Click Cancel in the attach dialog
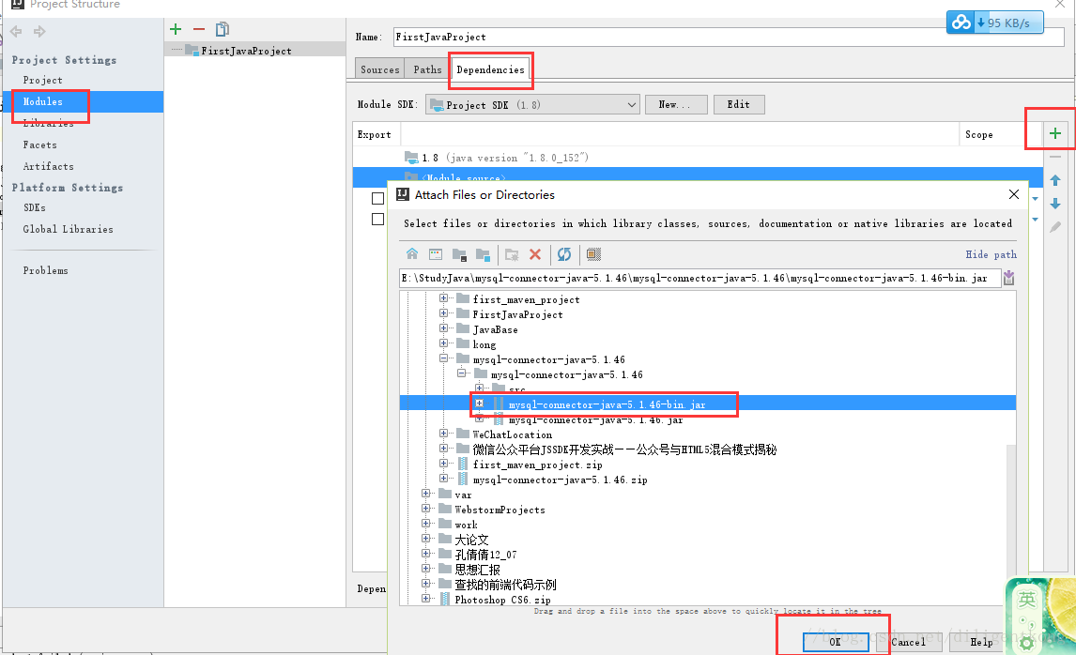 tap(908, 642)
